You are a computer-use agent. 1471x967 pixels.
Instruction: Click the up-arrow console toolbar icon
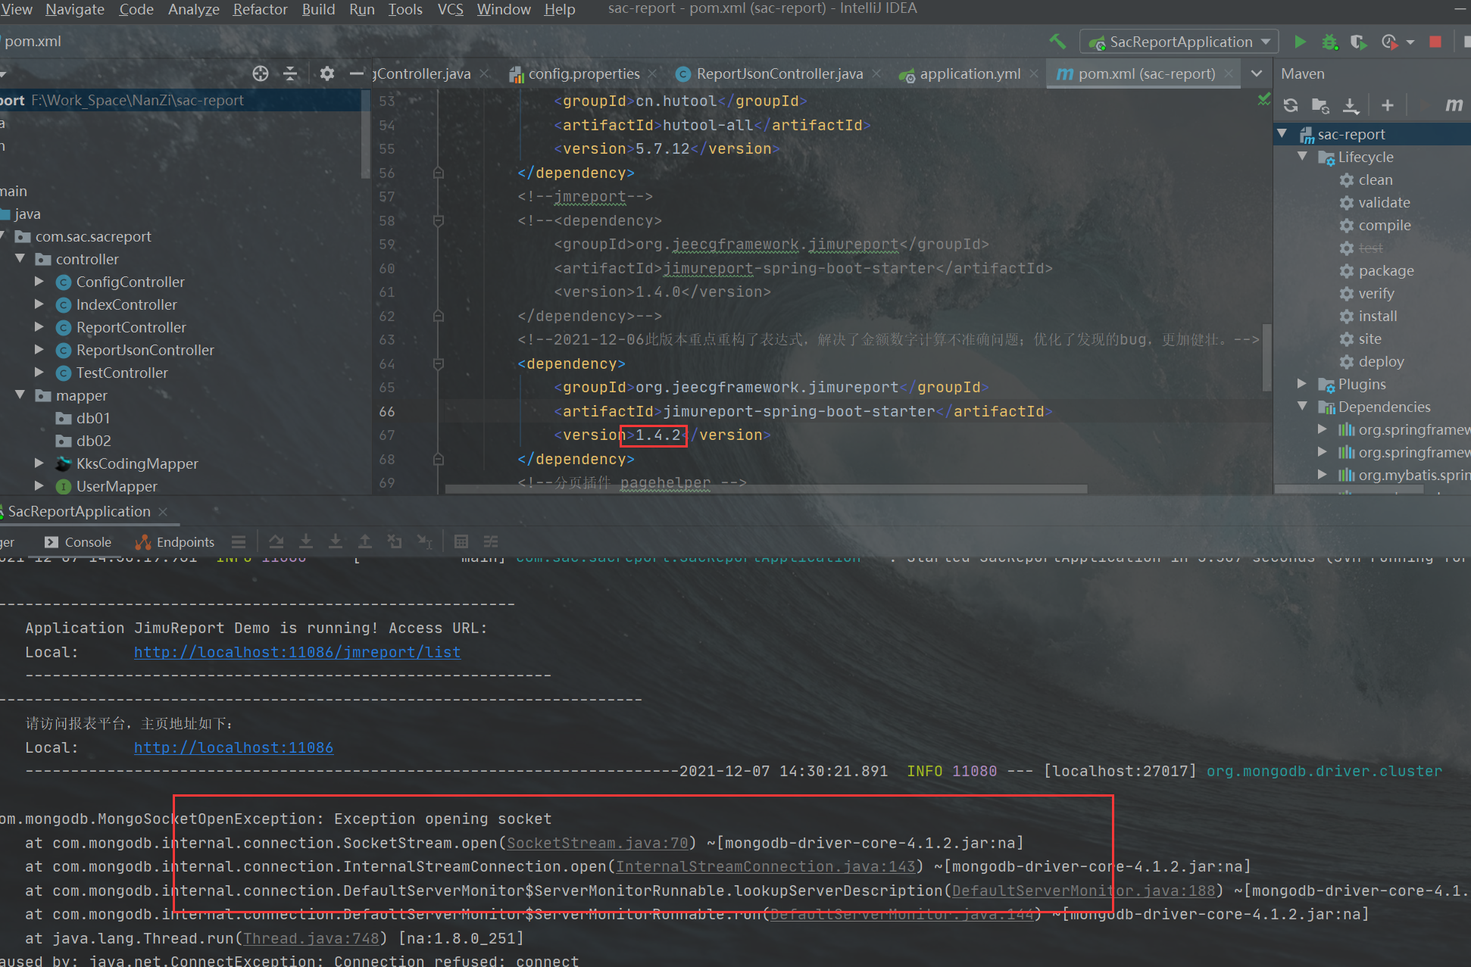365,541
